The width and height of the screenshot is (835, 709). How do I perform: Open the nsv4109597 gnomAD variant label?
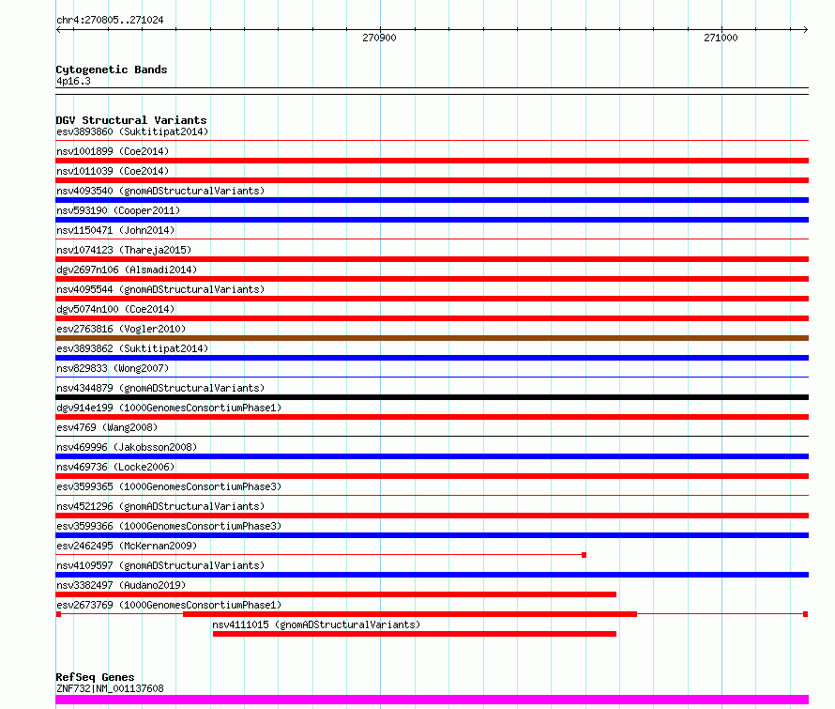click(160, 565)
